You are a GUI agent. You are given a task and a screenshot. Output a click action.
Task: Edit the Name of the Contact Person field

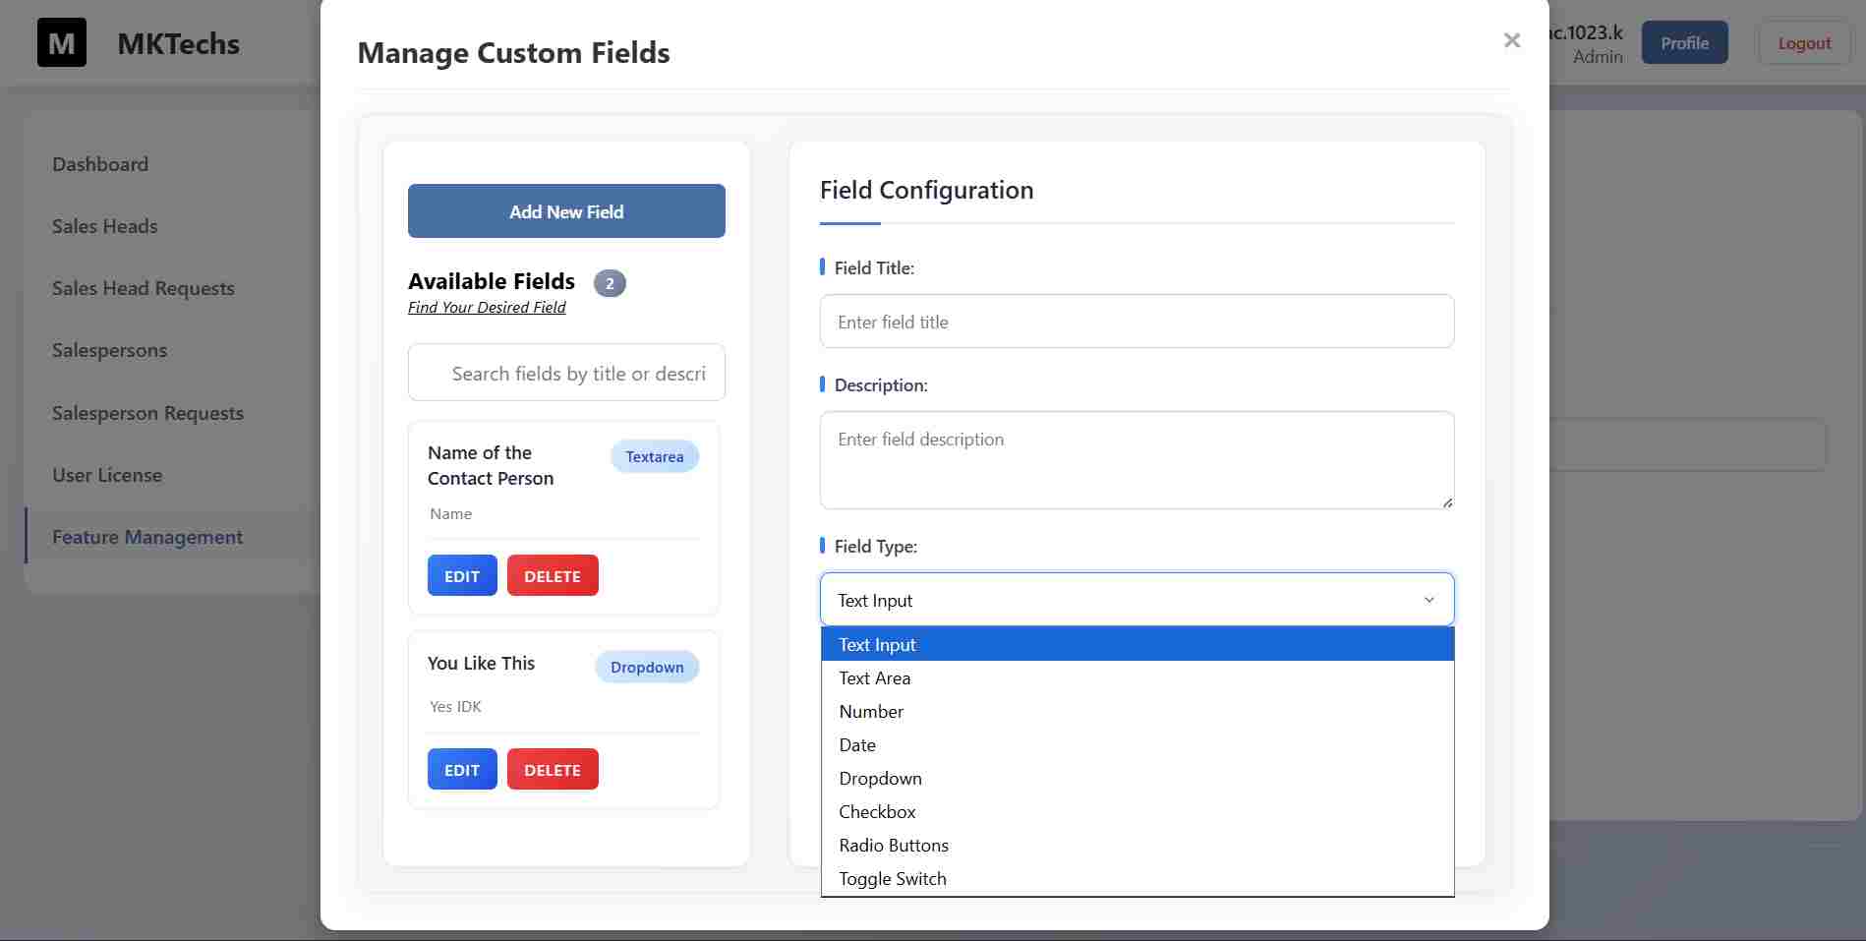(x=462, y=576)
